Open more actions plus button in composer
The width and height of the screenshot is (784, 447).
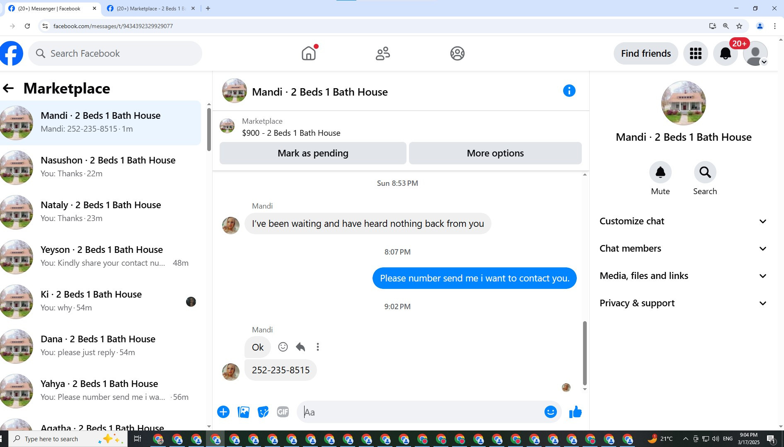(x=223, y=412)
